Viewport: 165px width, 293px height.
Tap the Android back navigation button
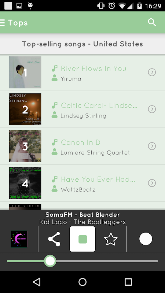(x=37, y=282)
